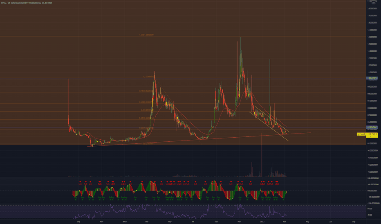Click the 0.90000000 price scale value
381x224 pixels.
372,86
